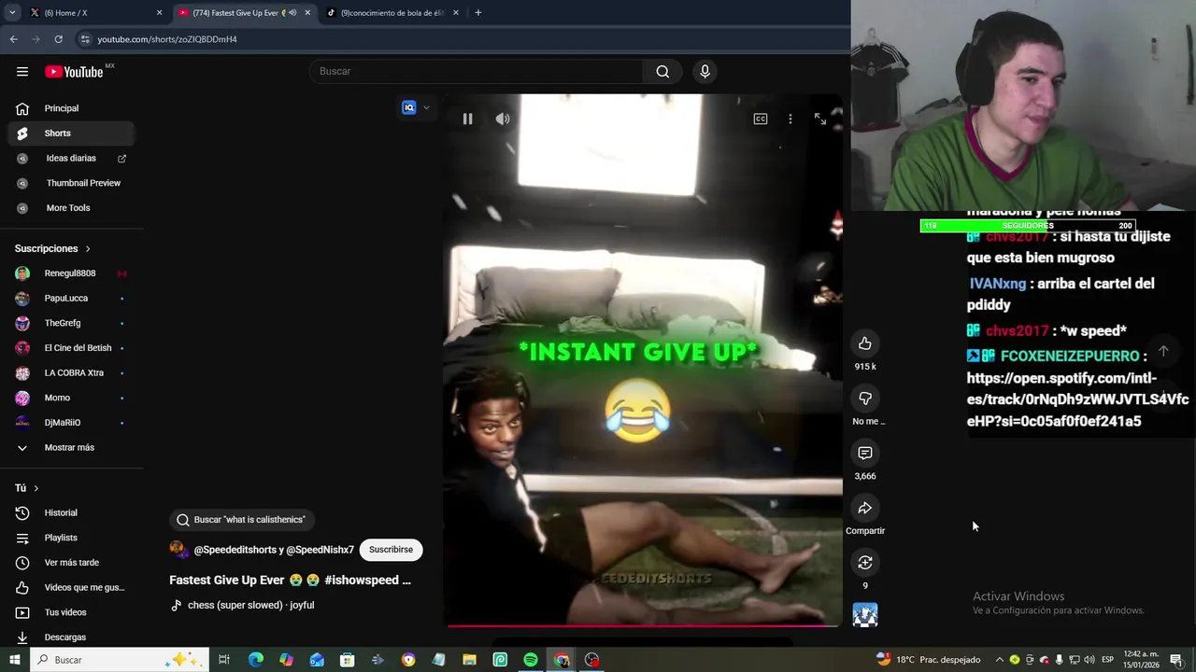Toggle closed captions on the Short
This screenshot has height=672, width=1196.
(761, 119)
